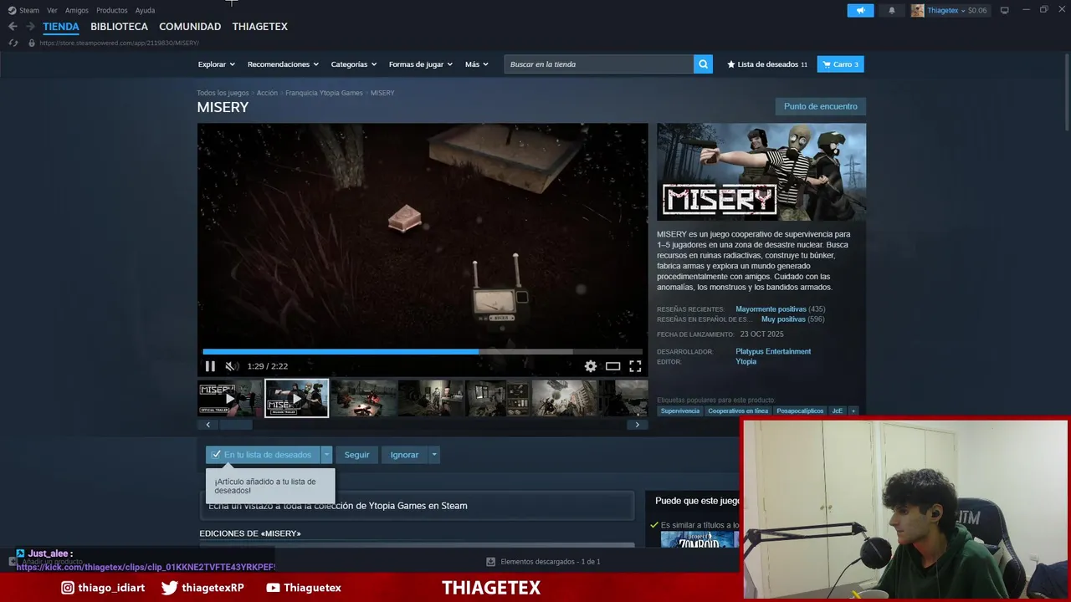
Task: Open the Recomendaciones dropdown menu
Action: coord(283,64)
